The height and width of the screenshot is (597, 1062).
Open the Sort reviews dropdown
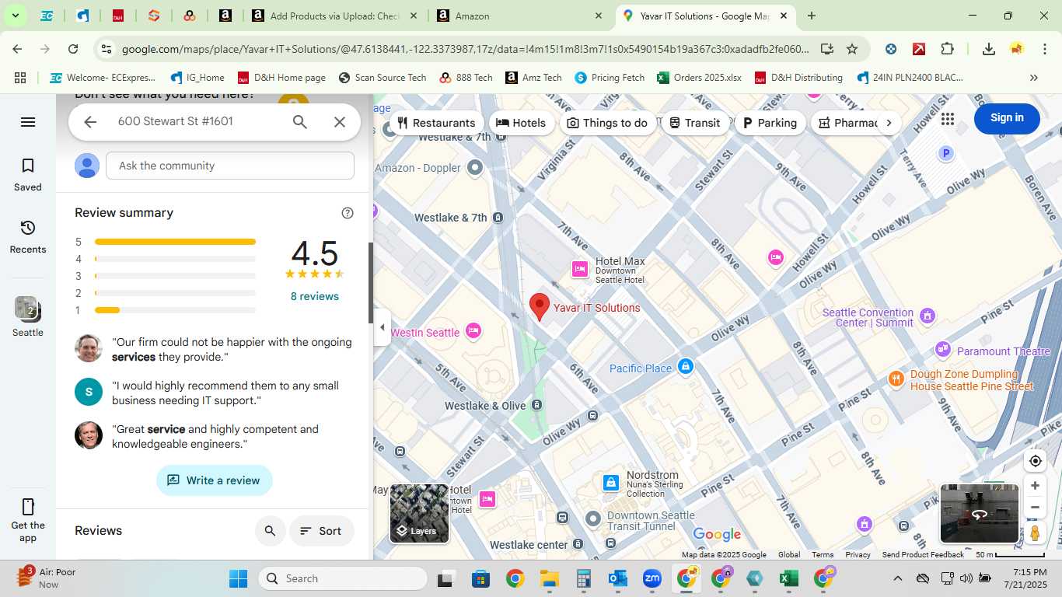click(x=322, y=531)
